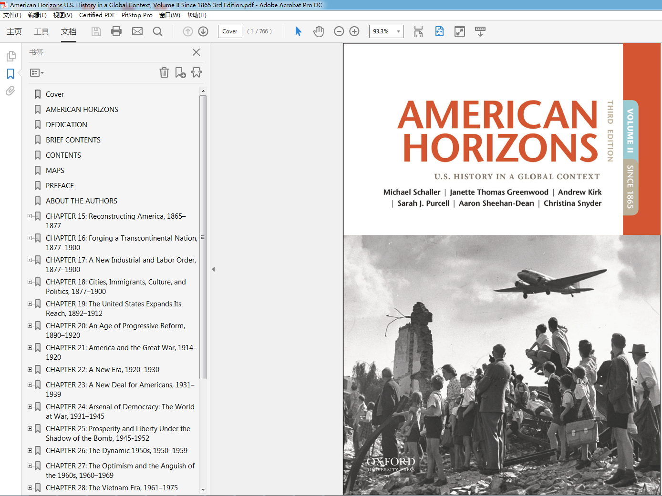The height and width of the screenshot is (496, 662).
Task: Select CHAPTER 23 New Deal bookmark
Action: pyautogui.click(x=120, y=390)
